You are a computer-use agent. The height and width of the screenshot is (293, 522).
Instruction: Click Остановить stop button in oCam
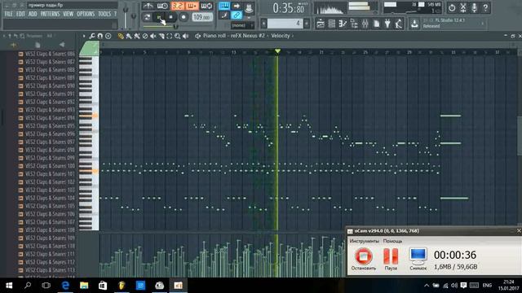(364, 259)
